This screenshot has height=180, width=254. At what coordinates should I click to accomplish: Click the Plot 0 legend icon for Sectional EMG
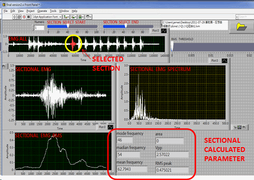pyautogui.click(x=111, y=127)
